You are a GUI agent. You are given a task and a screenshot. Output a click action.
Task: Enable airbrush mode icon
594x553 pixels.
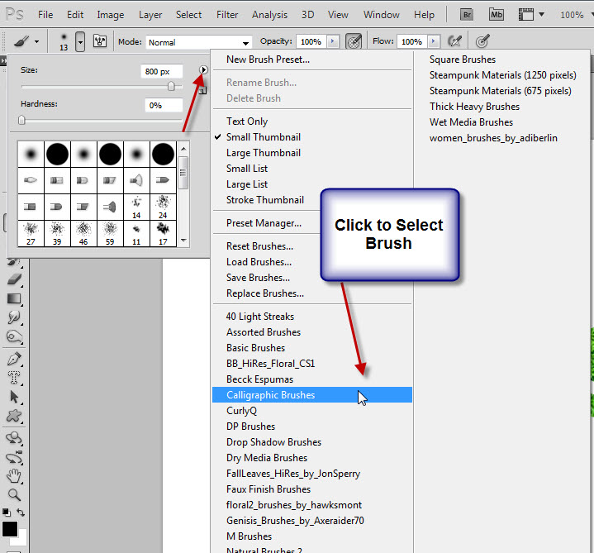pos(454,41)
